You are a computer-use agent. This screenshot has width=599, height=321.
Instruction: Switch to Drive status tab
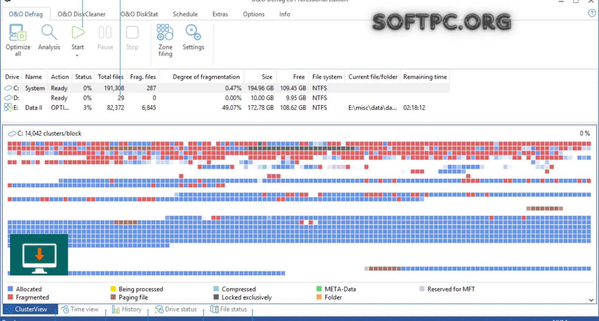[x=176, y=309]
